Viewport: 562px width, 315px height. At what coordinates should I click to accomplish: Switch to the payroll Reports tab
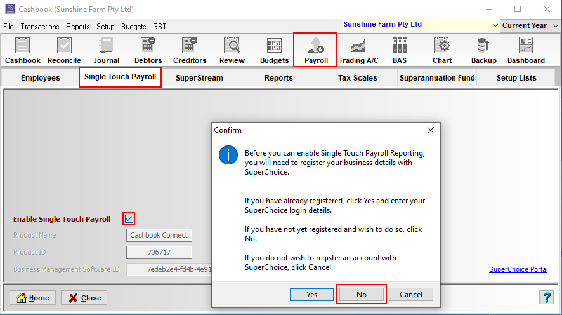point(278,78)
